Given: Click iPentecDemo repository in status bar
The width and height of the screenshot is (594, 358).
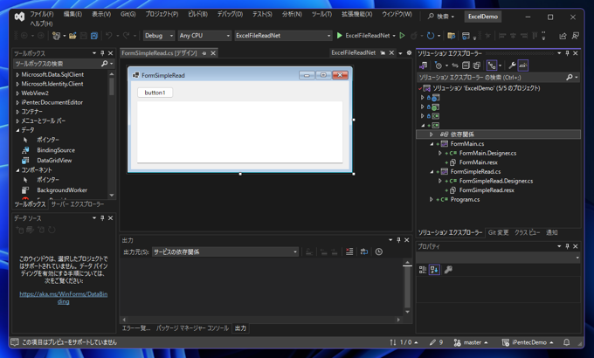Looking at the screenshot, I should coord(528,342).
